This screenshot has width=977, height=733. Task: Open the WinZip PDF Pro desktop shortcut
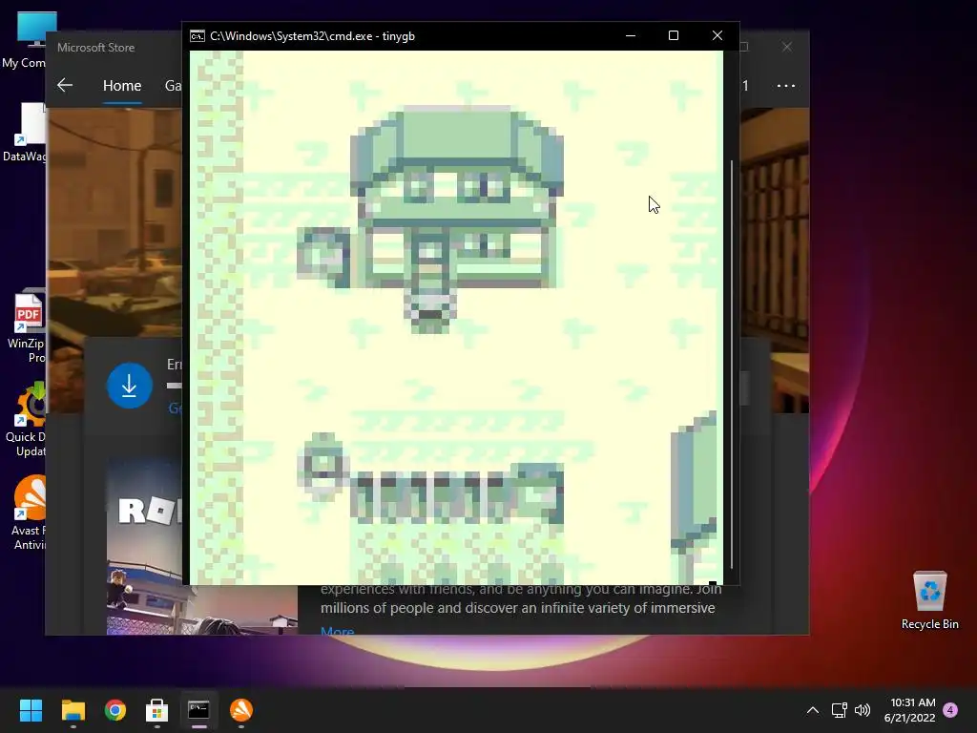[26, 327]
